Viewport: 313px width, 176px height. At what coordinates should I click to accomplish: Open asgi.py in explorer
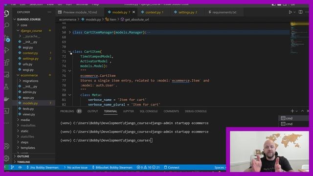pyautogui.click(x=28, y=47)
